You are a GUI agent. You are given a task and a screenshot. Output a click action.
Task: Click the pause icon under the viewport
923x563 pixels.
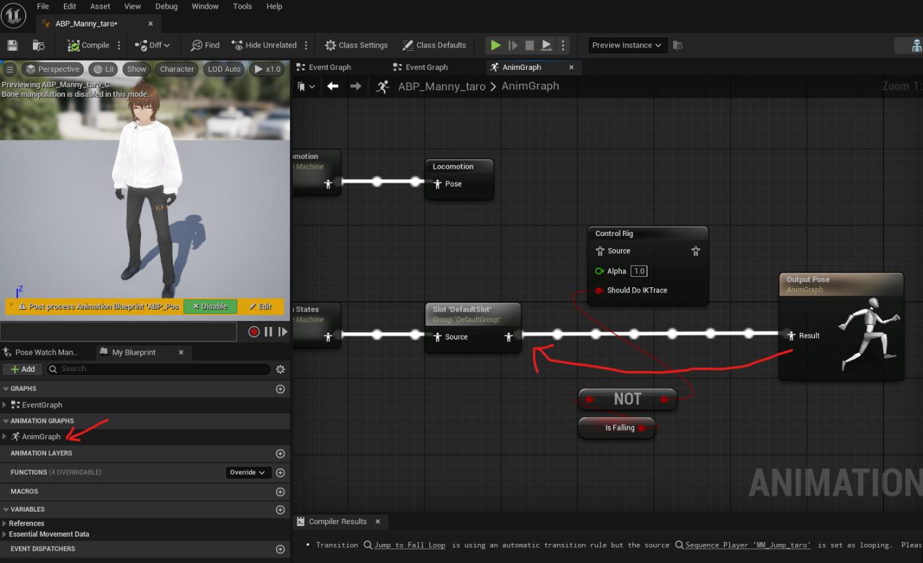click(x=268, y=332)
